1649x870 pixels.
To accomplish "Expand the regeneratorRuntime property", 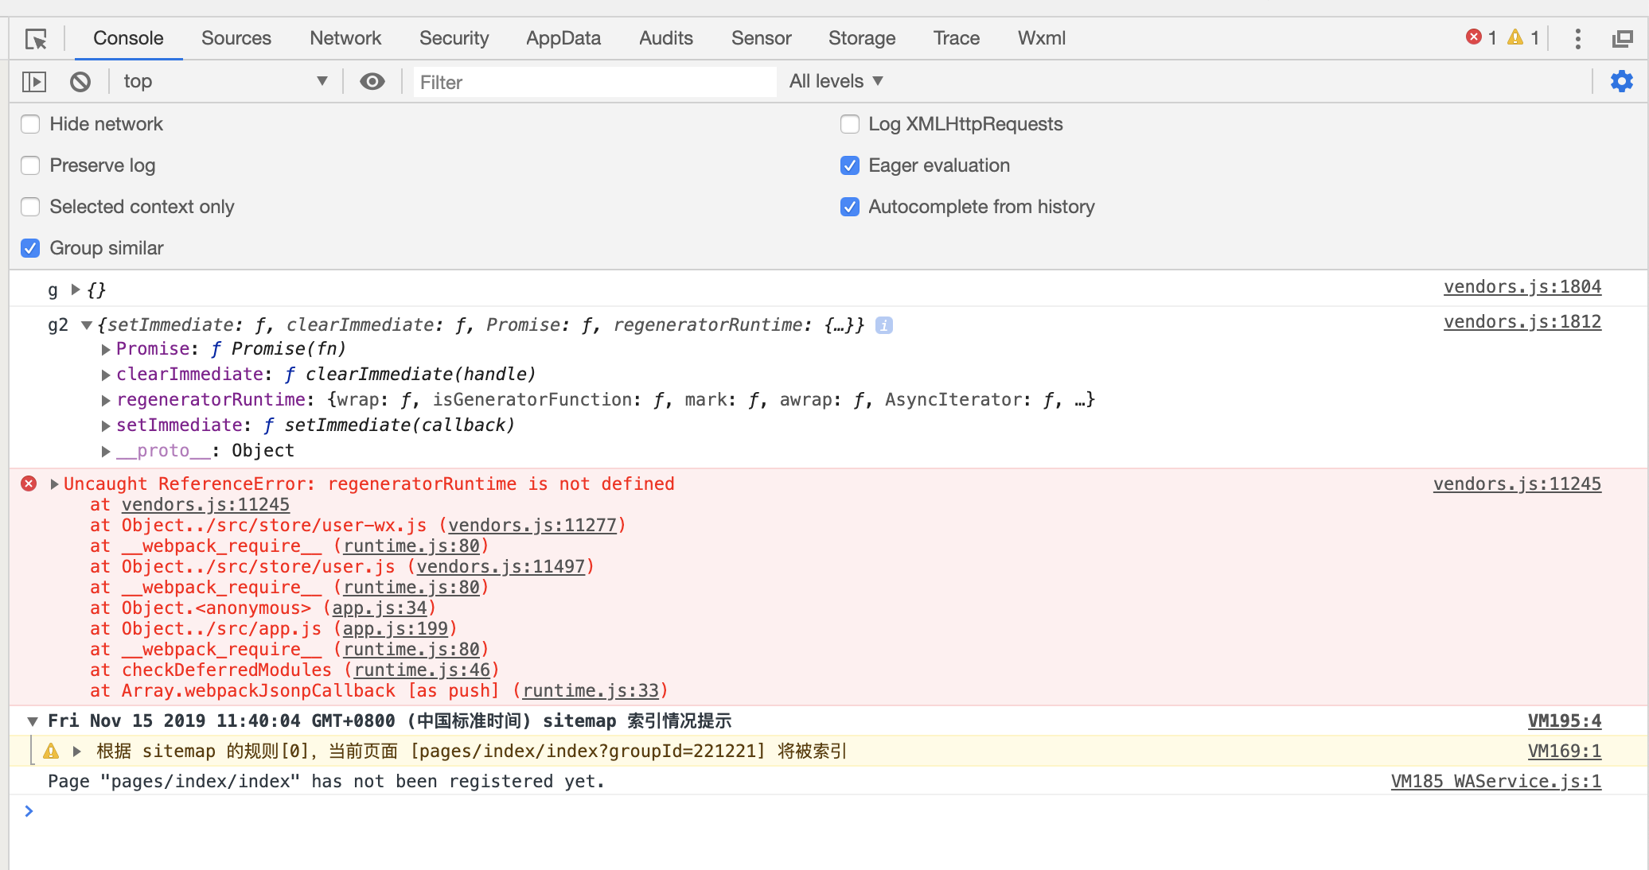I will coord(106,400).
